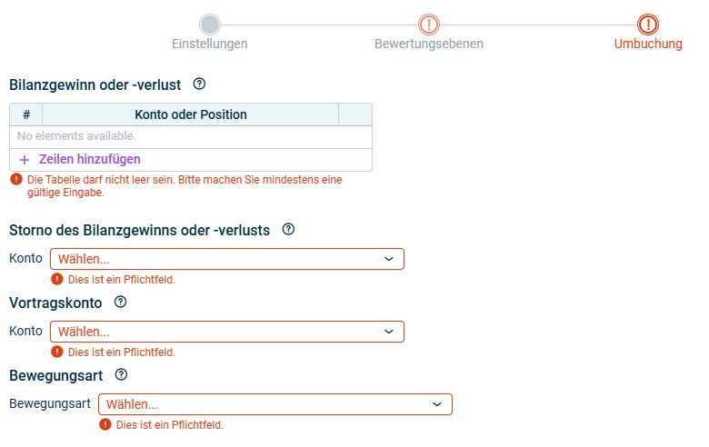Viewport: 709px width, 447px height.
Task: Expand the Vortragskonto Konto dropdown
Action: coord(226,332)
